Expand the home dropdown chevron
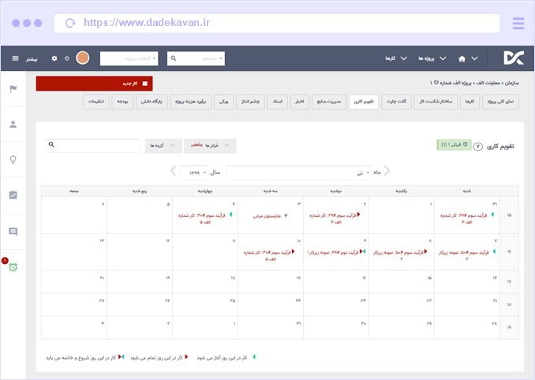Image resolution: width=535 pixels, height=380 pixels. click(474, 58)
